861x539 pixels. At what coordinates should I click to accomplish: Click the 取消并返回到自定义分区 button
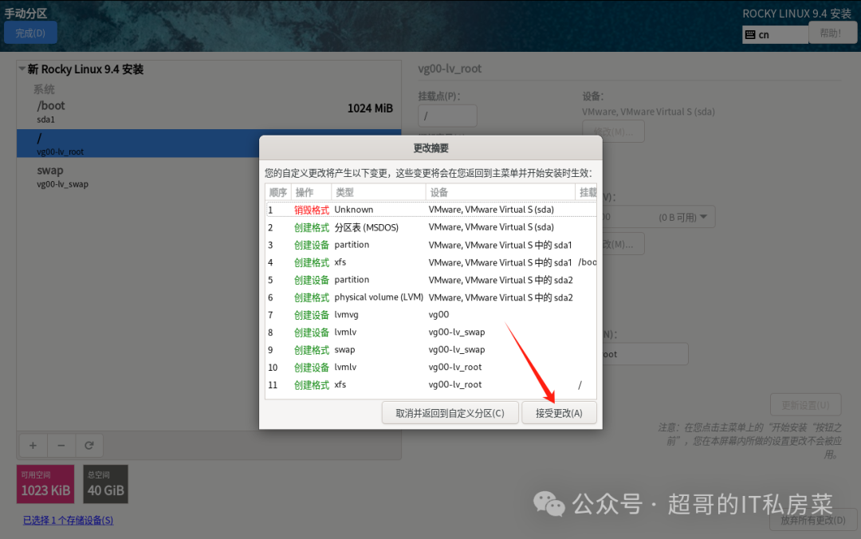[450, 412]
